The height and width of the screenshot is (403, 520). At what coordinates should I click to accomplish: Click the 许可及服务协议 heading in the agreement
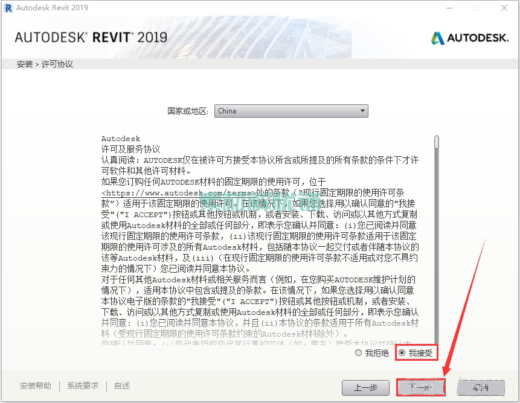[x=130, y=150]
